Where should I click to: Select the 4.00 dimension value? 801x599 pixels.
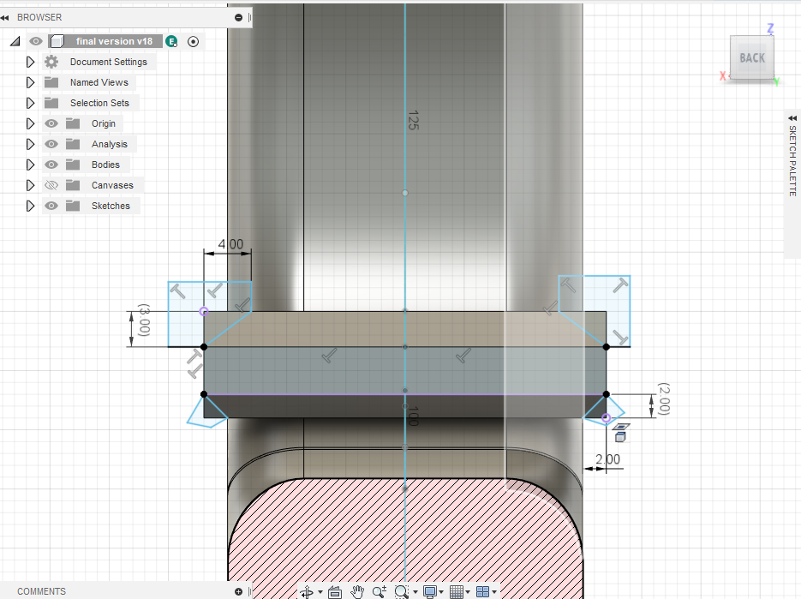coord(231,244)
